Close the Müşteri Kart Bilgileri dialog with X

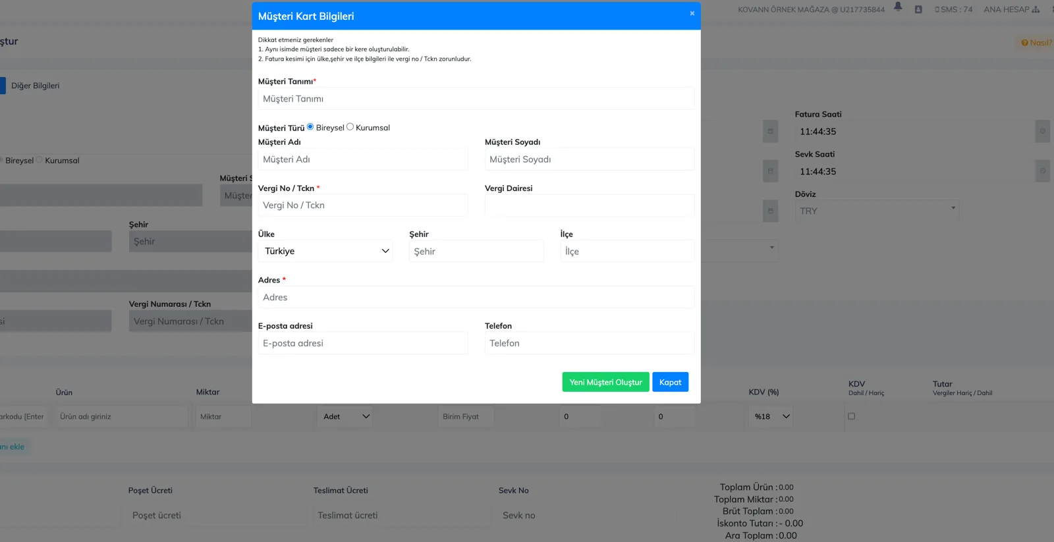[x=692, y=13]
